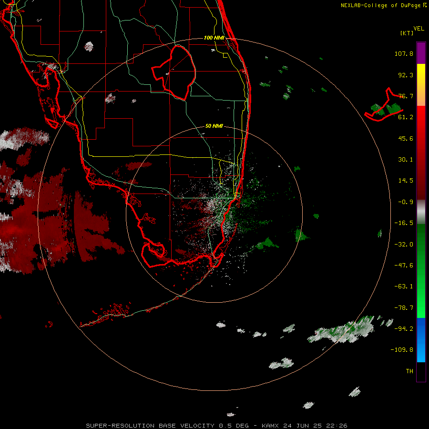
Task: Click the Super-Resolution Base Velocity caption text
Action: (216, 426)
